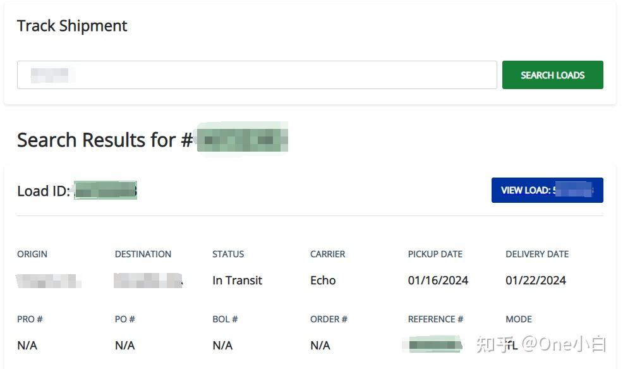Select the Search Results heading text
The image size is (623, 369).
point(104,140)
